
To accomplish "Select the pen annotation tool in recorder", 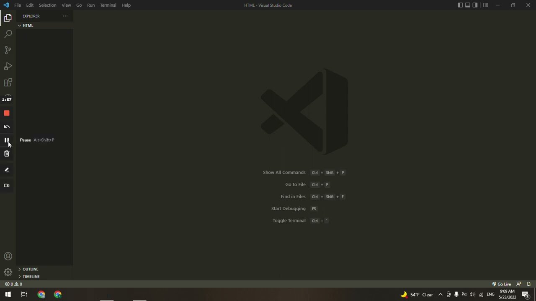I will pyautogui.click(x=7, y=170).
